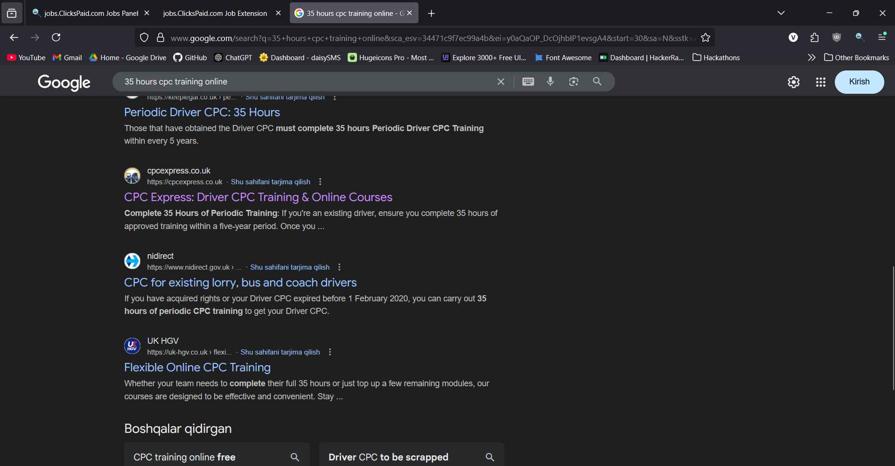Open the Periodic Driver CPC: 35 Hours result
The image size is (895, 466).
pyautogui.click(x=202, y=112)
